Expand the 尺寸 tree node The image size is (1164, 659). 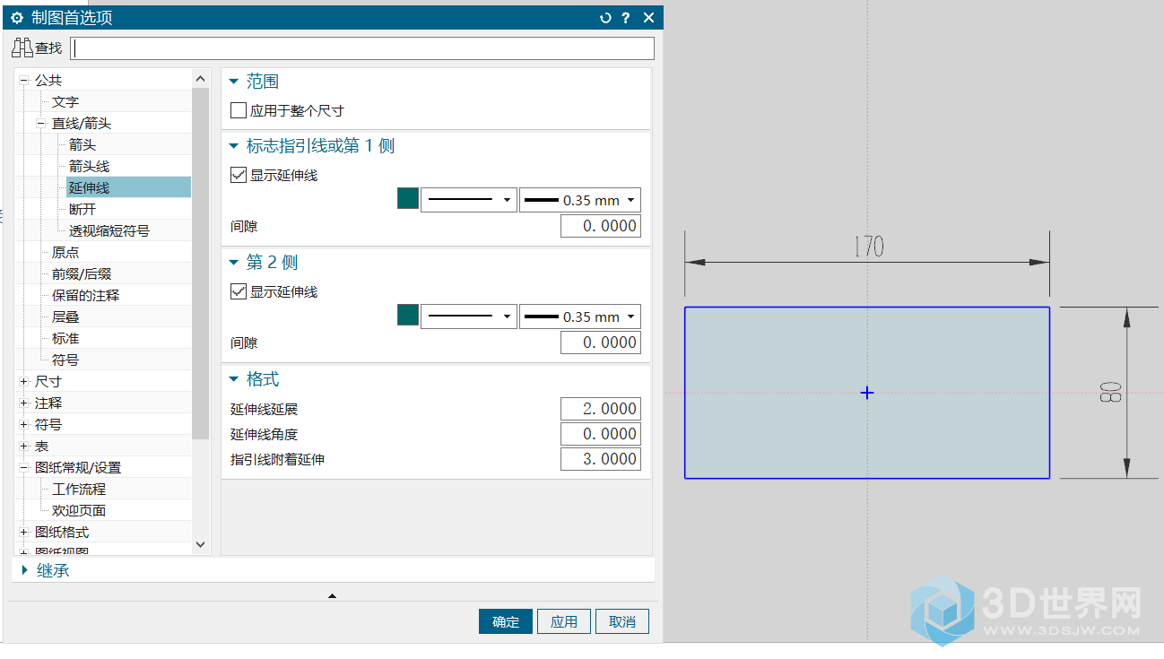pos(24,382)
